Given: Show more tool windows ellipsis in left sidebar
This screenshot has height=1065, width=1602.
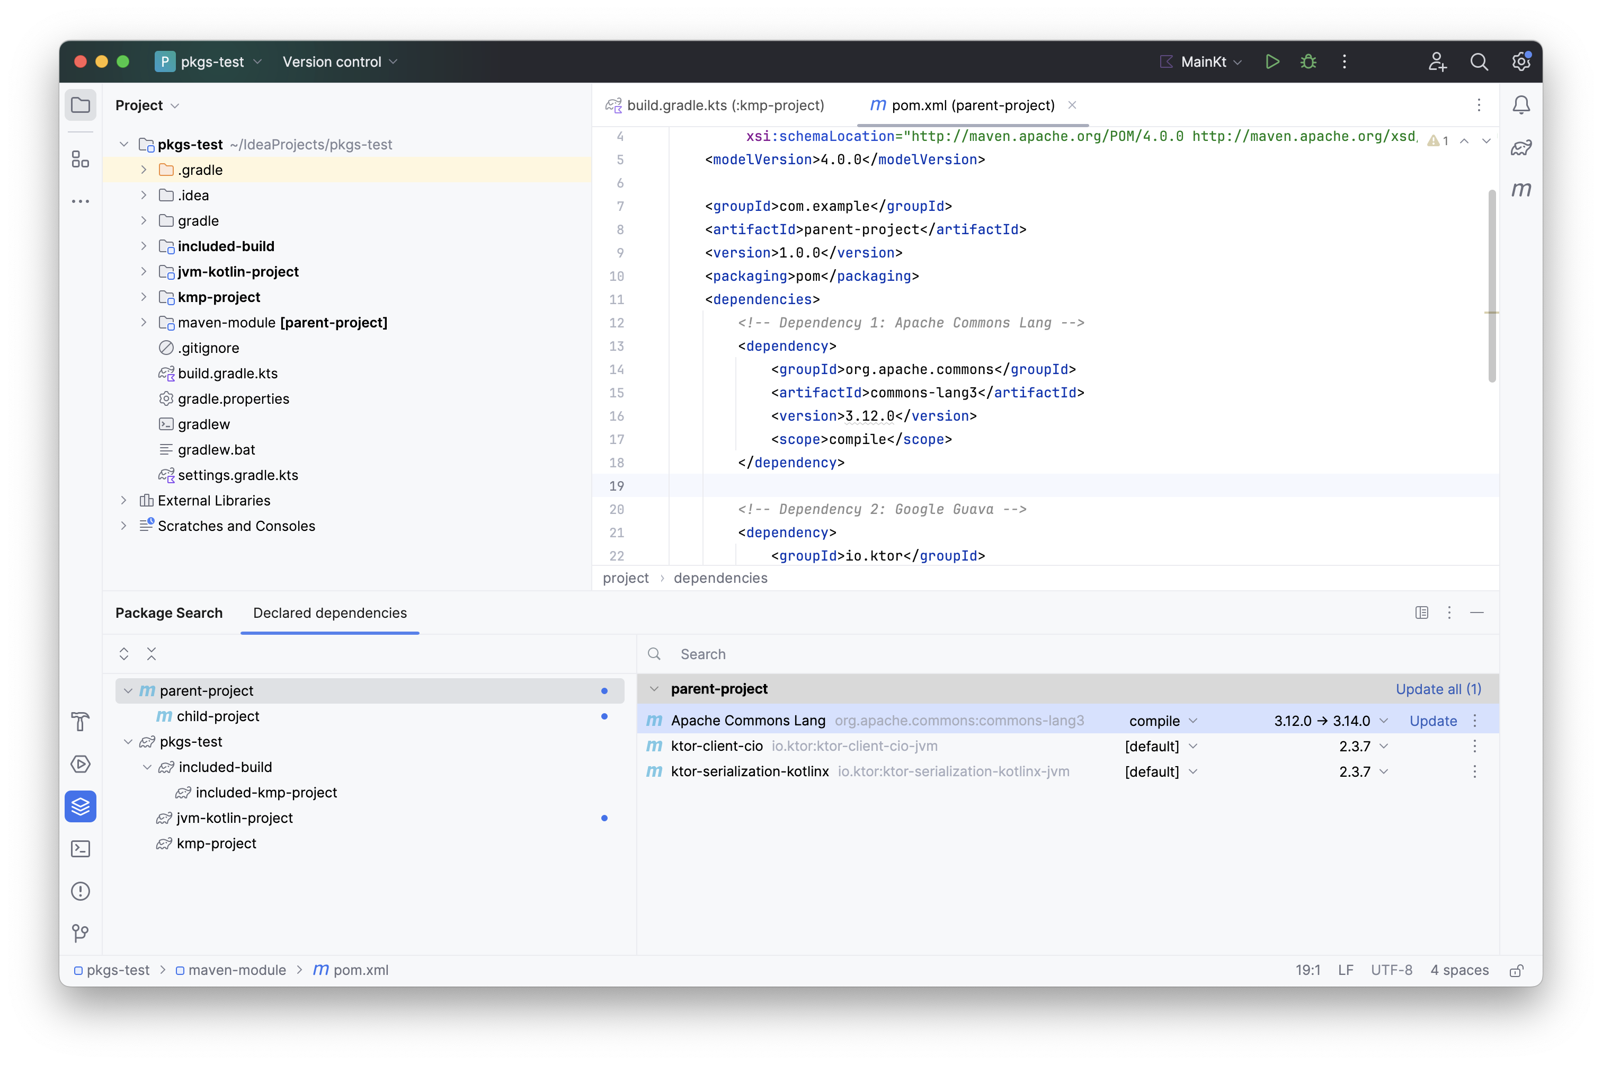Looking at the screenshot, I should (x=80, y=201).
